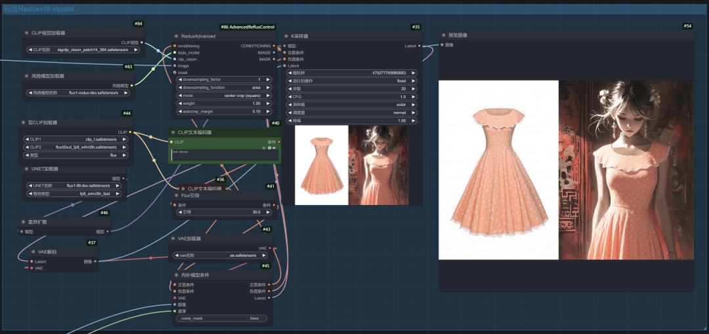This screenshot has height=334, width=709.
Task: Click the 标准Redux+fill inpaint group title
Action: coord(39,9)
